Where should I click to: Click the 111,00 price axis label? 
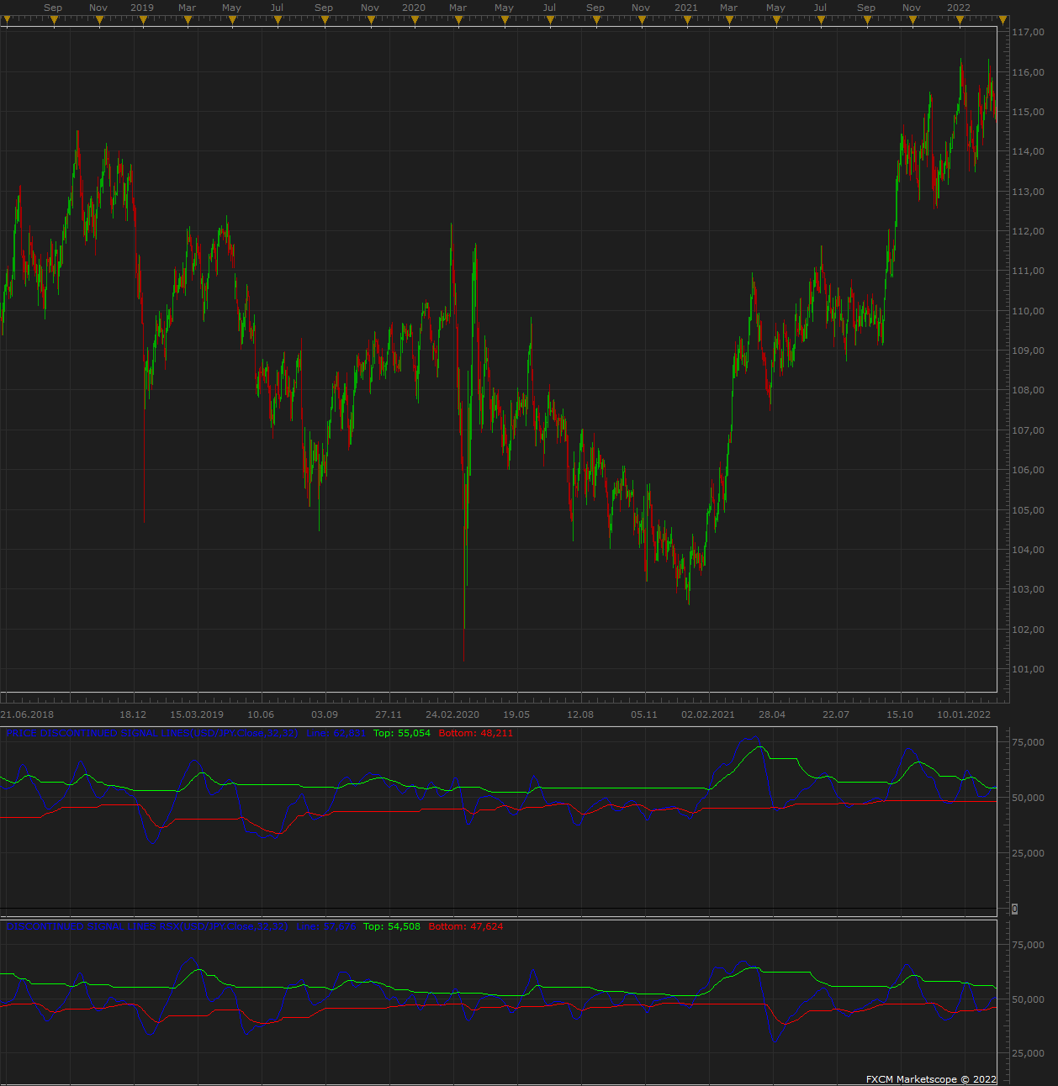(1029, 271)
